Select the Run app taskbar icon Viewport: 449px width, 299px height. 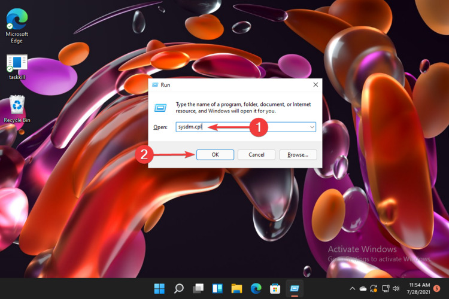click(294, 289)
